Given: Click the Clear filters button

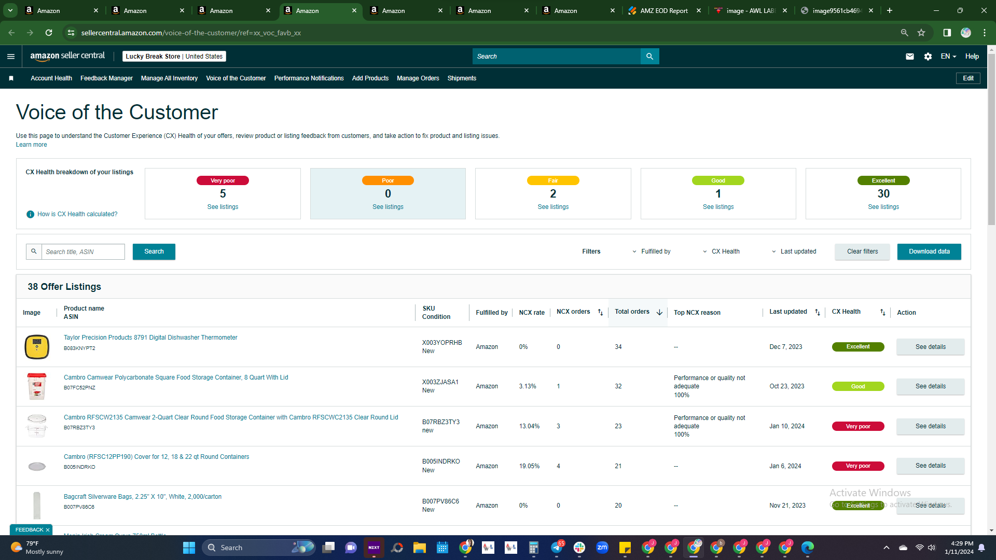Looking at the screenshot, I should point(862,251).
